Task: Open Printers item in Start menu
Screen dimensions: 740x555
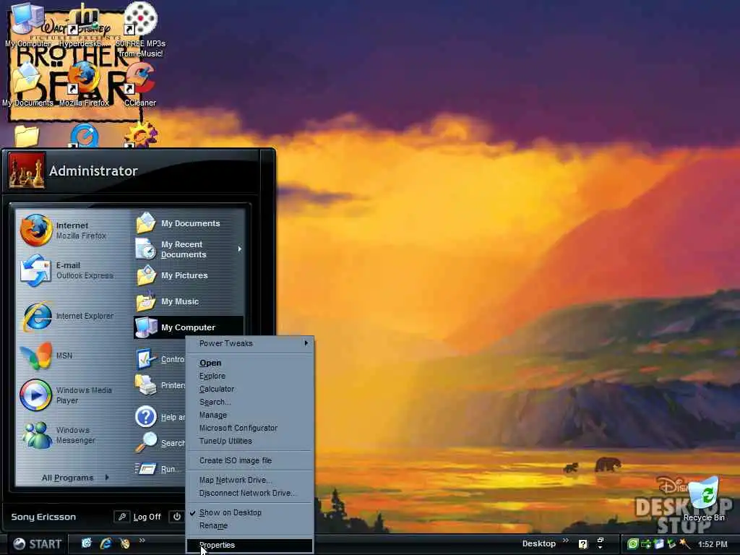Action: 160,385
